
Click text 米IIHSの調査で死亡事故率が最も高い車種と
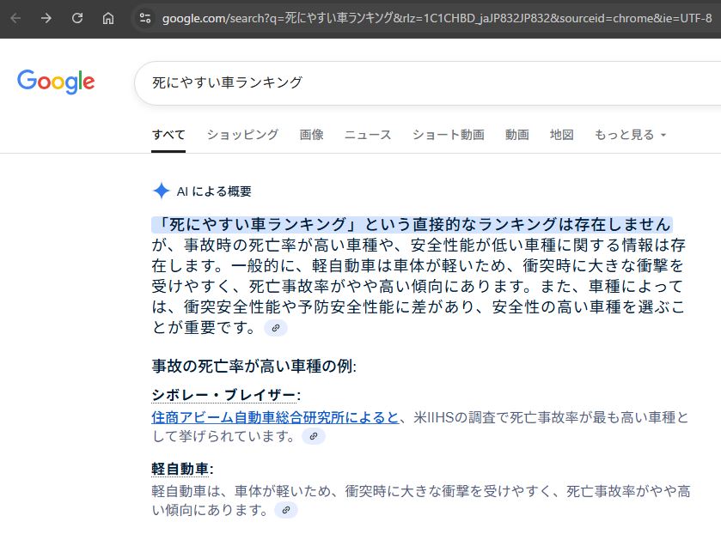[x=551, y=417]
